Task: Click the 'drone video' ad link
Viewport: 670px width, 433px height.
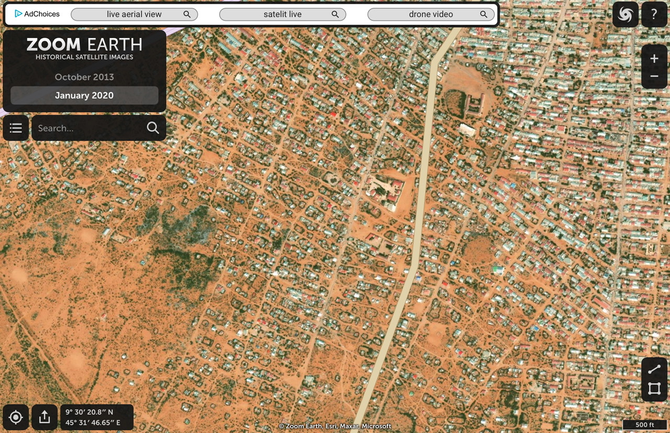Action: tap(431, 15)
